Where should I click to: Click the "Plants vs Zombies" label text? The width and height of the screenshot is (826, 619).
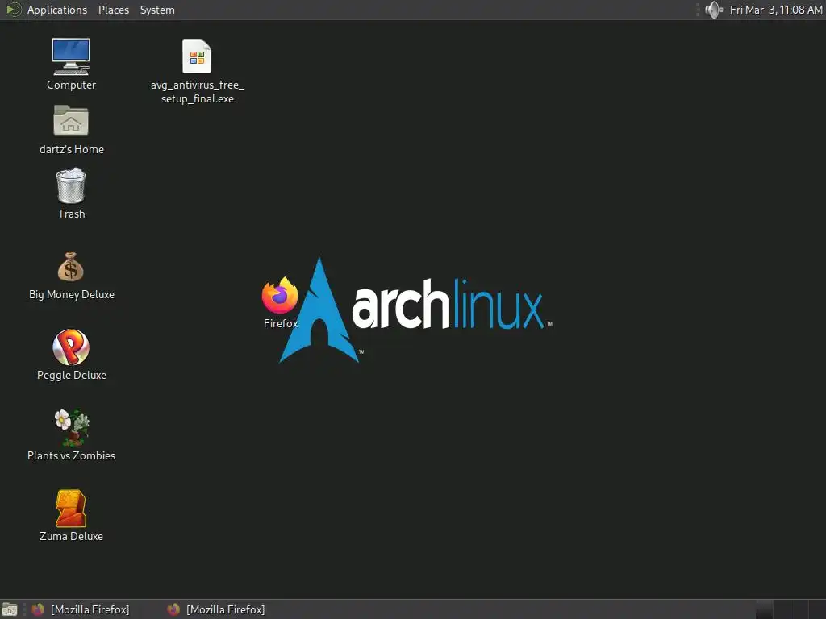[x=71, y=456]
